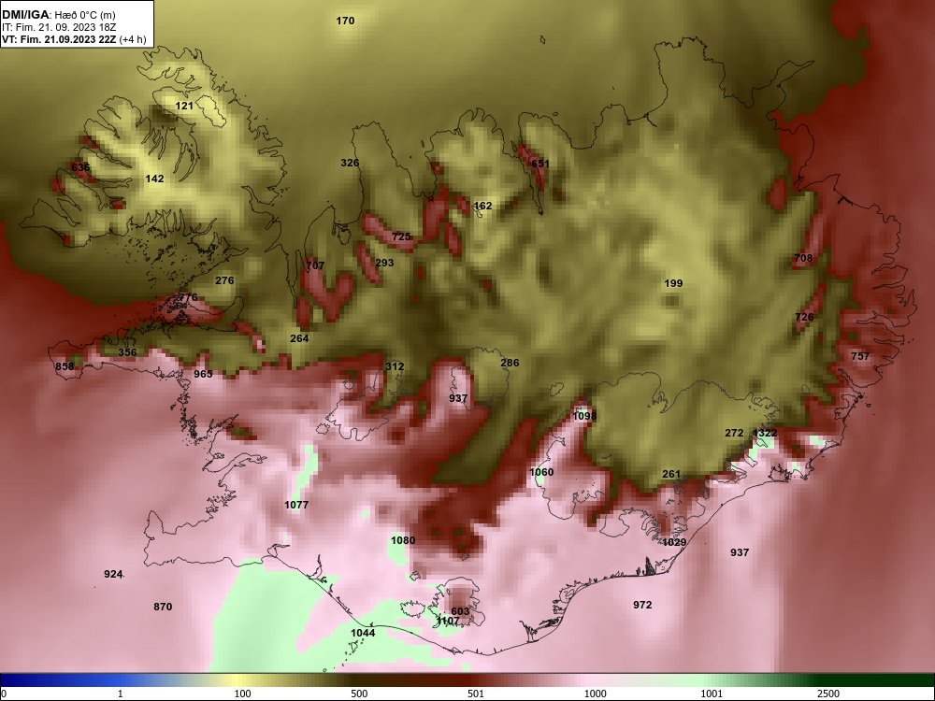Click the map value 924
The height and width of the screenshot is (701, 935).
[x=113, y=574]
